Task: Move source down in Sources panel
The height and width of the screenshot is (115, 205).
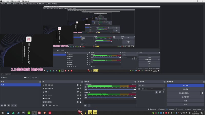Action: pyautogui.click(x=57, y=105)
